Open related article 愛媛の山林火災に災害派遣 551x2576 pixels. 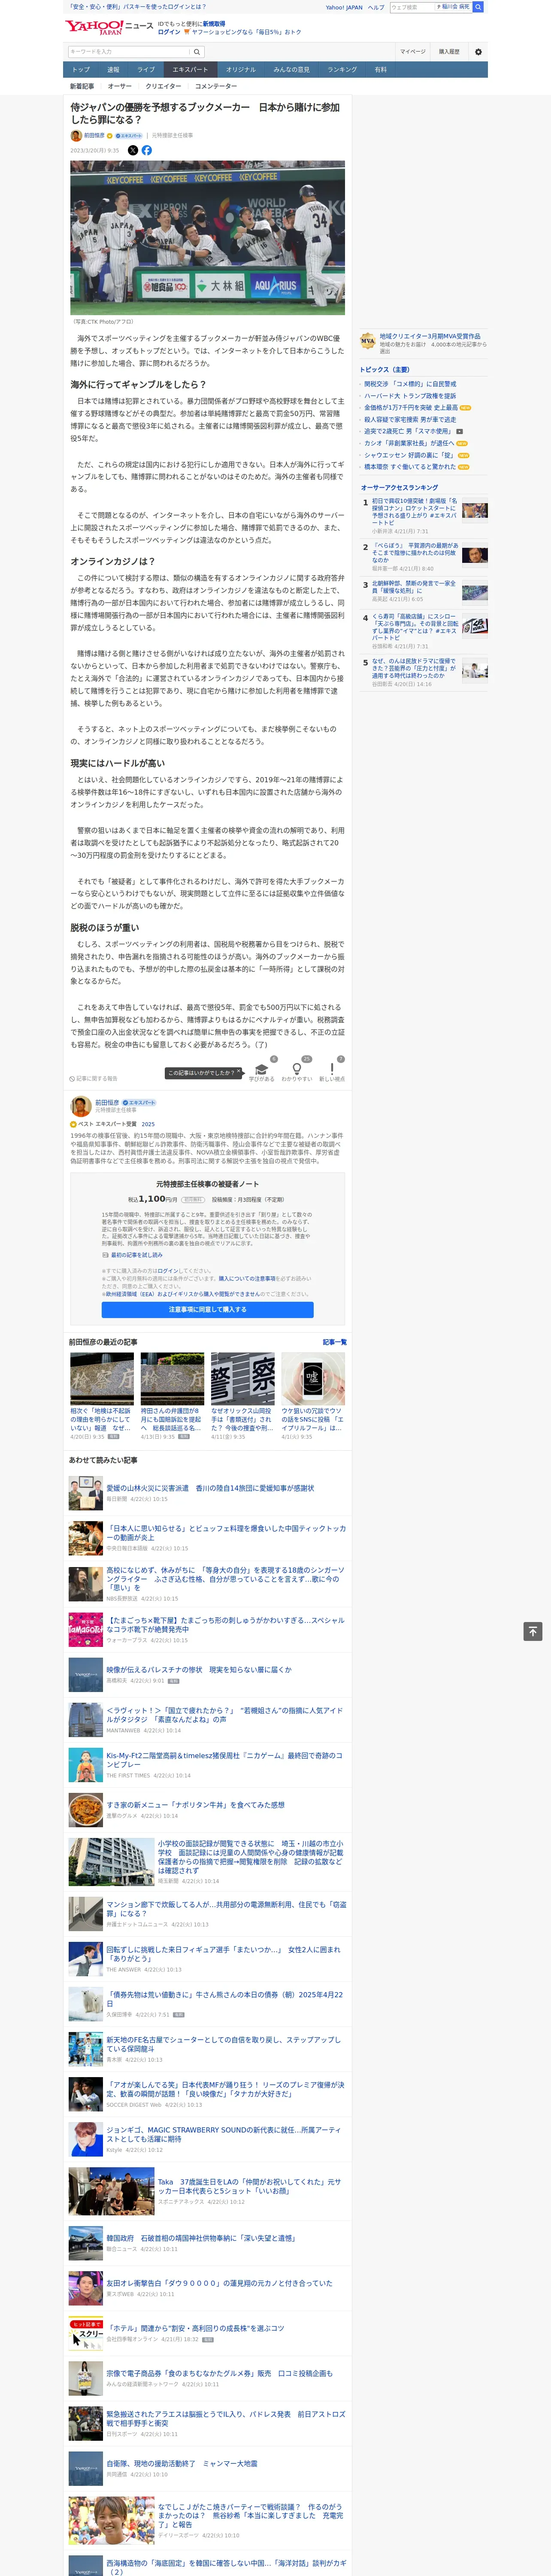(210, 1488)
